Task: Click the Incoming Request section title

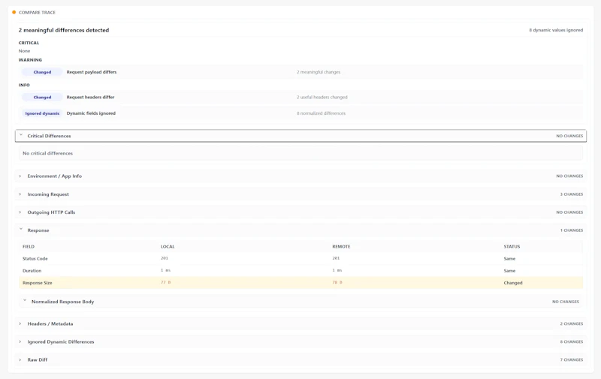Action: pyautogui.click(x=48, y=194)
